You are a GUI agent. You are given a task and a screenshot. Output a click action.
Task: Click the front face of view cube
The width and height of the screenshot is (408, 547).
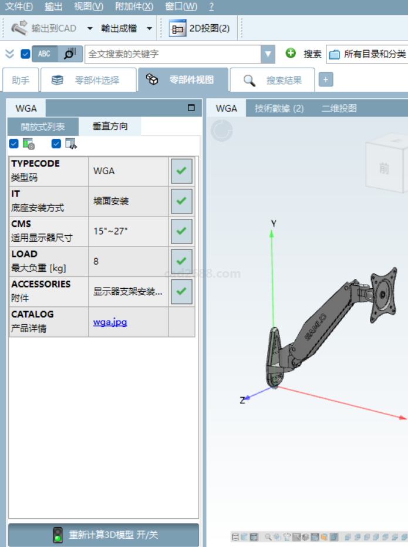pyautogui.click(x=384, y=168)
